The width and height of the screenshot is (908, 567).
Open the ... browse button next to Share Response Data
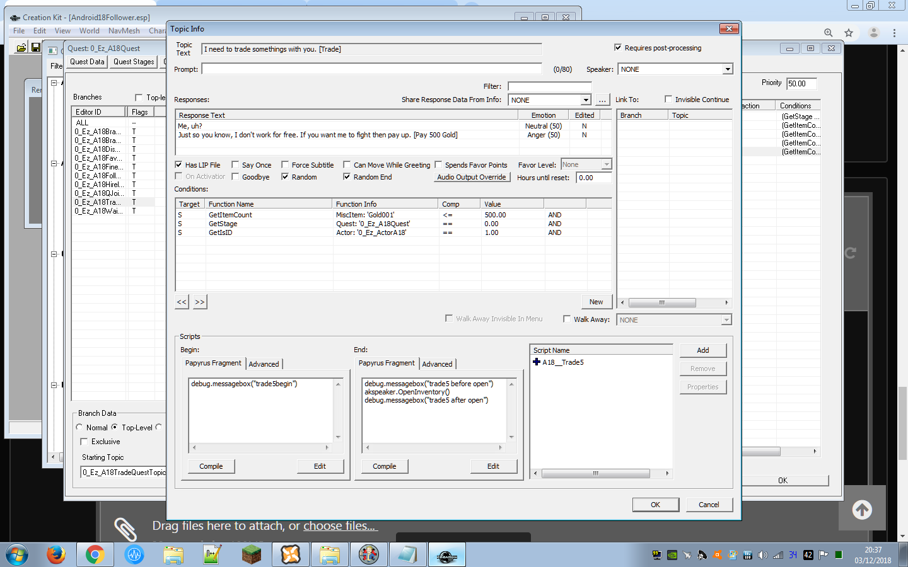[x=602, y=100]
